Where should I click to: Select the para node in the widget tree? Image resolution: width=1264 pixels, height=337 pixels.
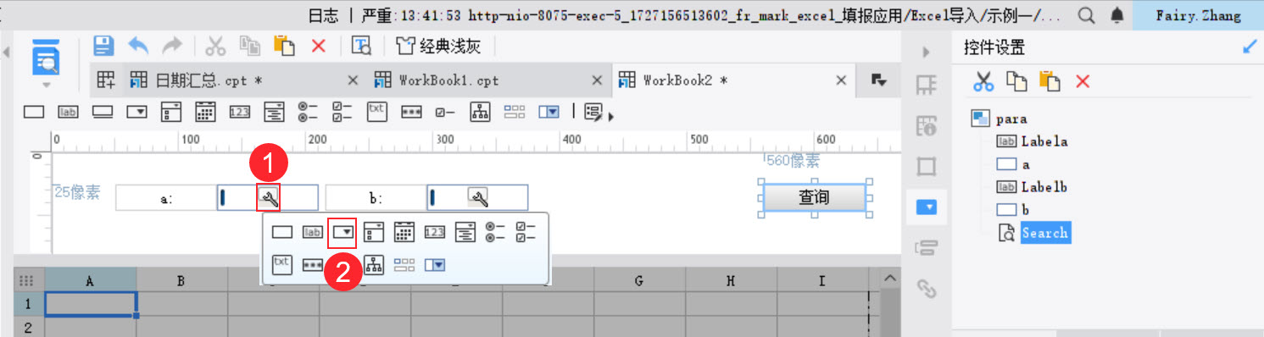1011,119
